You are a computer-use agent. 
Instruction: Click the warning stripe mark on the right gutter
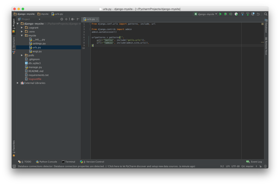coord(262,42)
